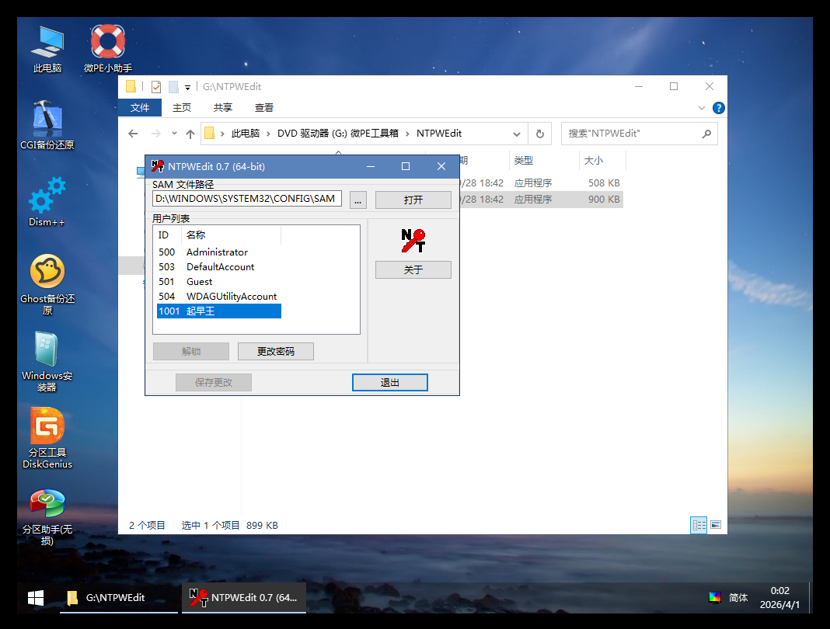This screenshot has width=830, height=629.
Task: Click the 名称 column header in user list
Action: click(x=232, y=235)
